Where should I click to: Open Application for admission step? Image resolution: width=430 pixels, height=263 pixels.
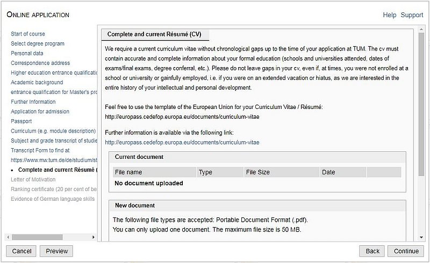coord(40,112)
